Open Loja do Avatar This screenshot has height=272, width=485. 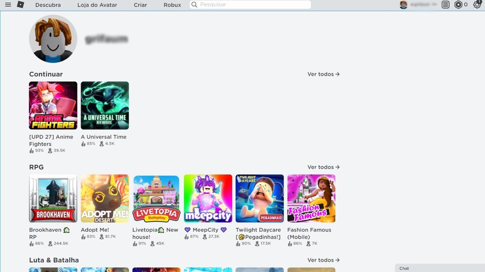pyautogui.click(x=97, y=5)
